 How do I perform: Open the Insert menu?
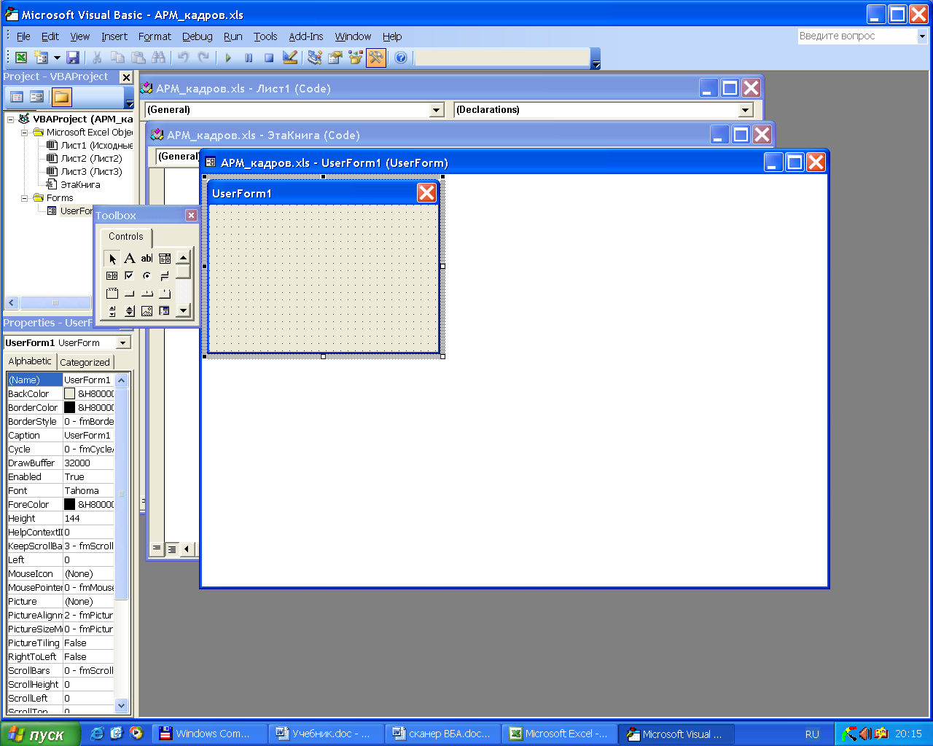[114, 36]
